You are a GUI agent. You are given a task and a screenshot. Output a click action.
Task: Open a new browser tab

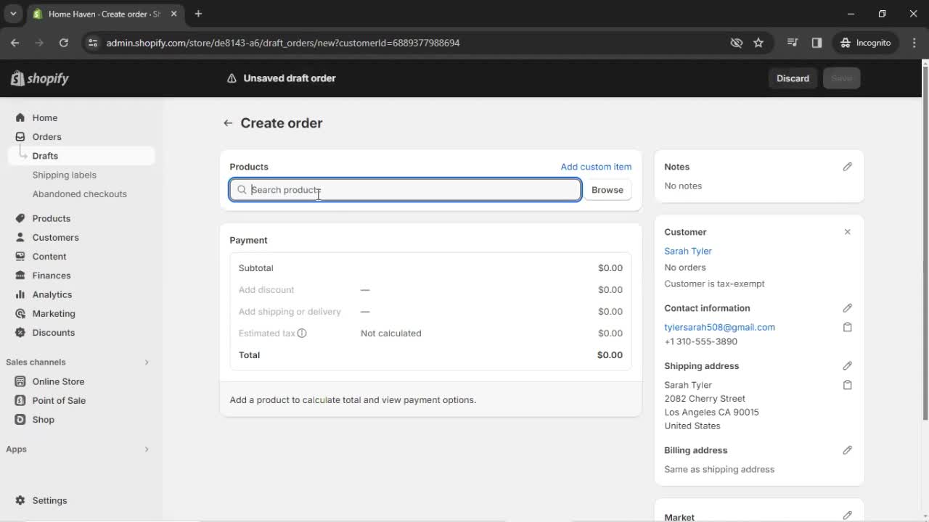pyautogui.click(x=198, y=14)
